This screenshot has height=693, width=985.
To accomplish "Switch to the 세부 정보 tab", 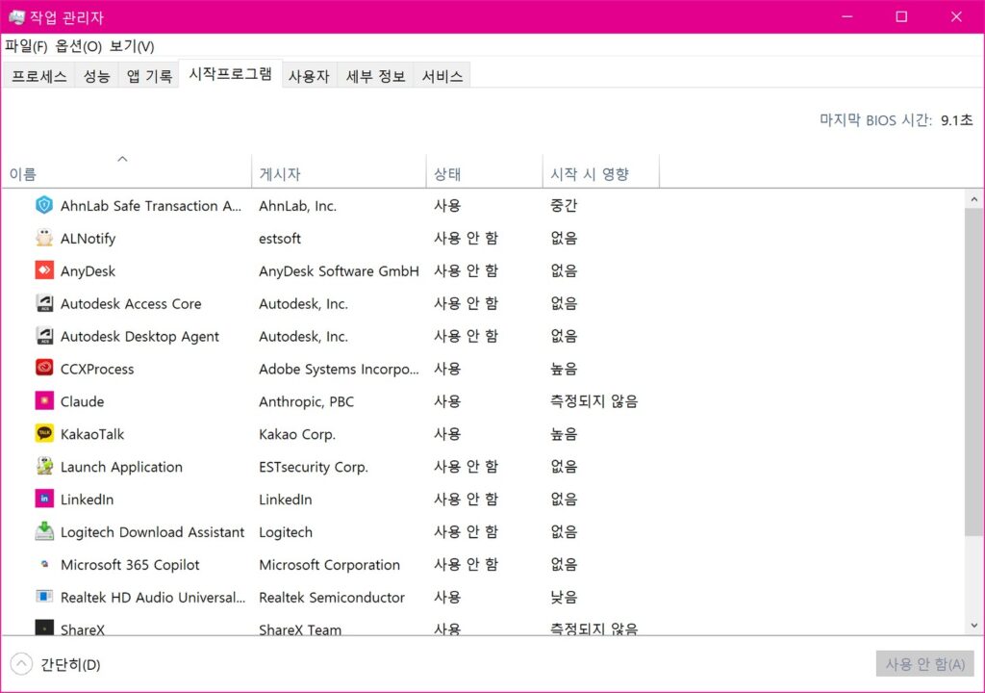I will (x=375, y=76).
